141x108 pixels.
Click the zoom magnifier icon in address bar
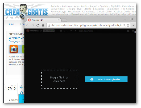124,25
